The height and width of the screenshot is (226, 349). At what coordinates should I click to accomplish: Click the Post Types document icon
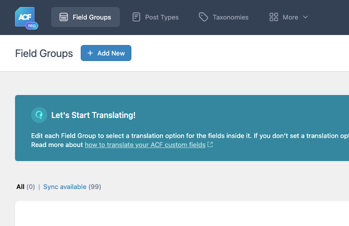pos(136,17)
